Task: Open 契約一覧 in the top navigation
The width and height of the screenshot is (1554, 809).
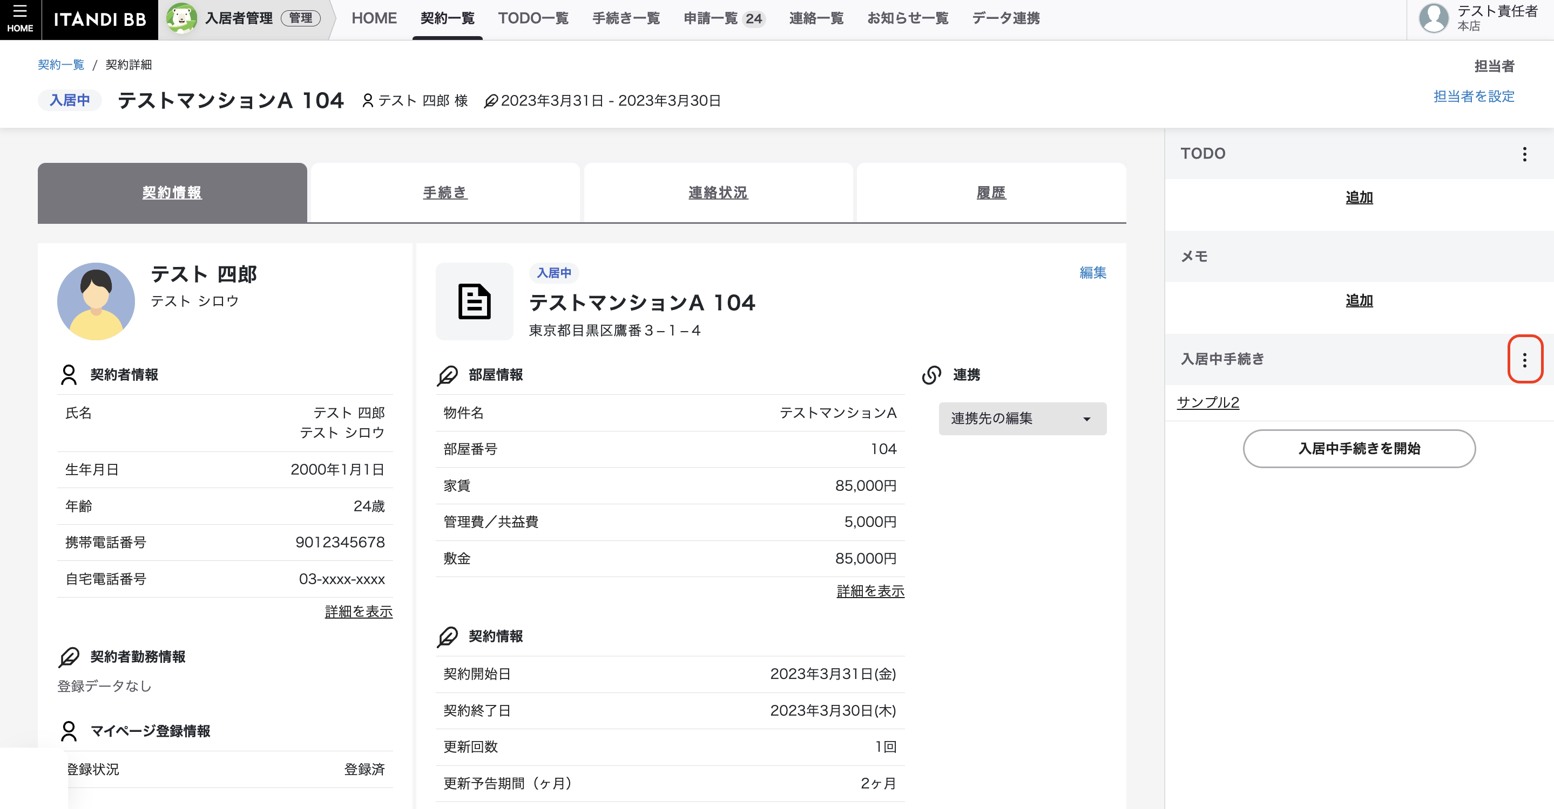Action: [x=447, y=18]
